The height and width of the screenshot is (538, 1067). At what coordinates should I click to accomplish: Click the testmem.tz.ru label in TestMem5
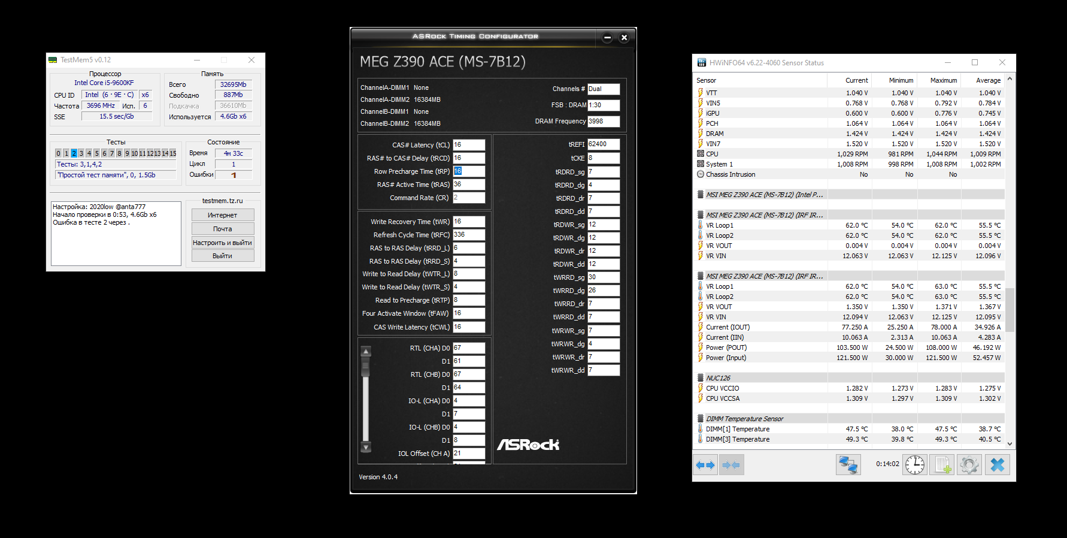click(x=223, y=201)
